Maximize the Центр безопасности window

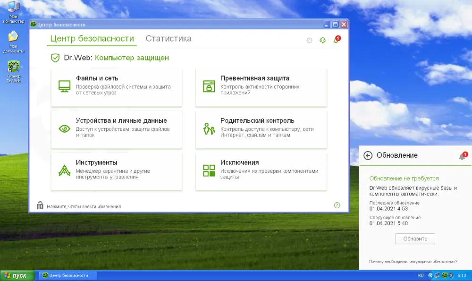click(x=335, y=25)
